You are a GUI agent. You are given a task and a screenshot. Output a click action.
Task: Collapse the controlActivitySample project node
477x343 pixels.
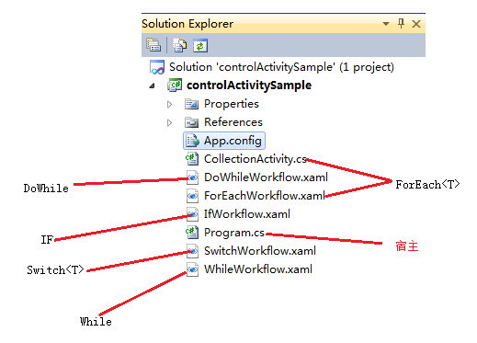point(152,86)
